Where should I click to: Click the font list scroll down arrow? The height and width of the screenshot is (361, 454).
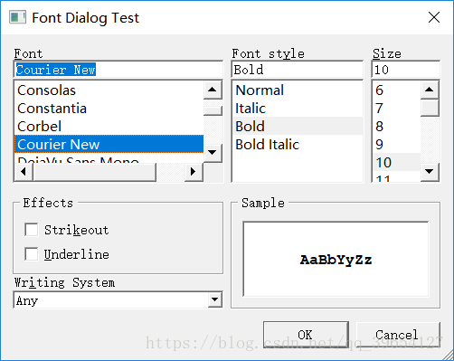[x=213, y=153]
